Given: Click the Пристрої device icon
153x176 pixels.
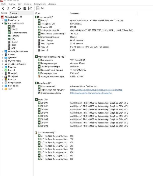Looking at the screenshot, I should pos(6,73).
